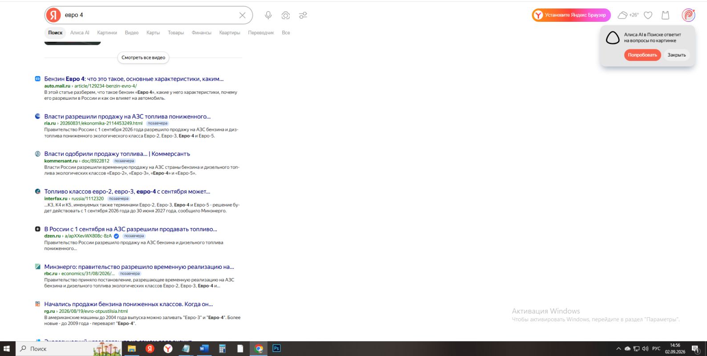Open Calculator on the taskbar
Viewport: 707px width, 356px height.
[222, 348]
